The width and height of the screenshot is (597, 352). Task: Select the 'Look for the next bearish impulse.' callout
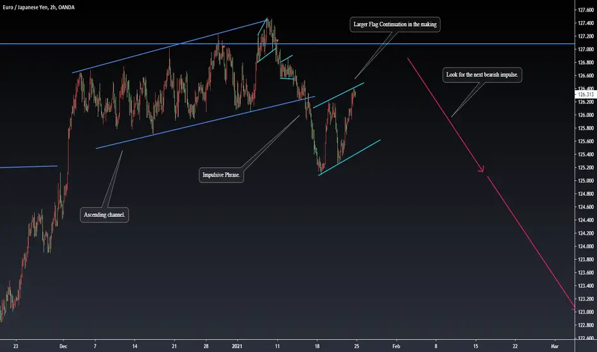click(x=482, y=75)
